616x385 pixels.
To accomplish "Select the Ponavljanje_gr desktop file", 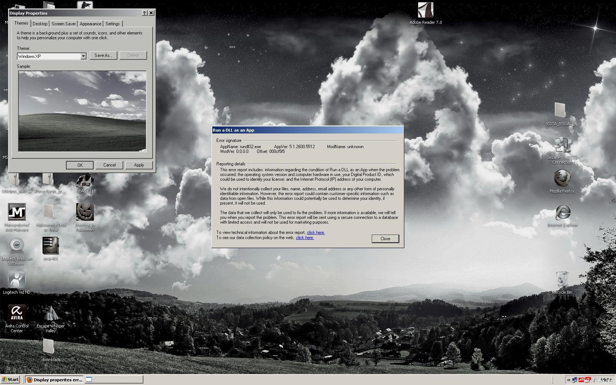I will click(x=51, y=183).
